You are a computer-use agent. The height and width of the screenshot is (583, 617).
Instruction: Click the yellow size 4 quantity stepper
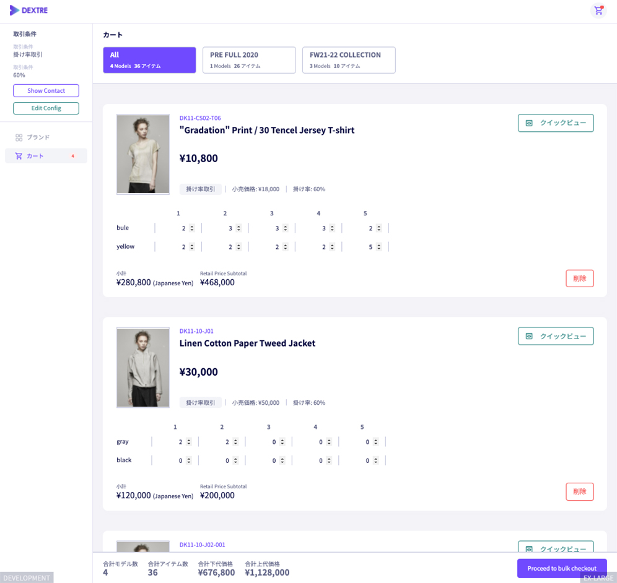(332, 247)
